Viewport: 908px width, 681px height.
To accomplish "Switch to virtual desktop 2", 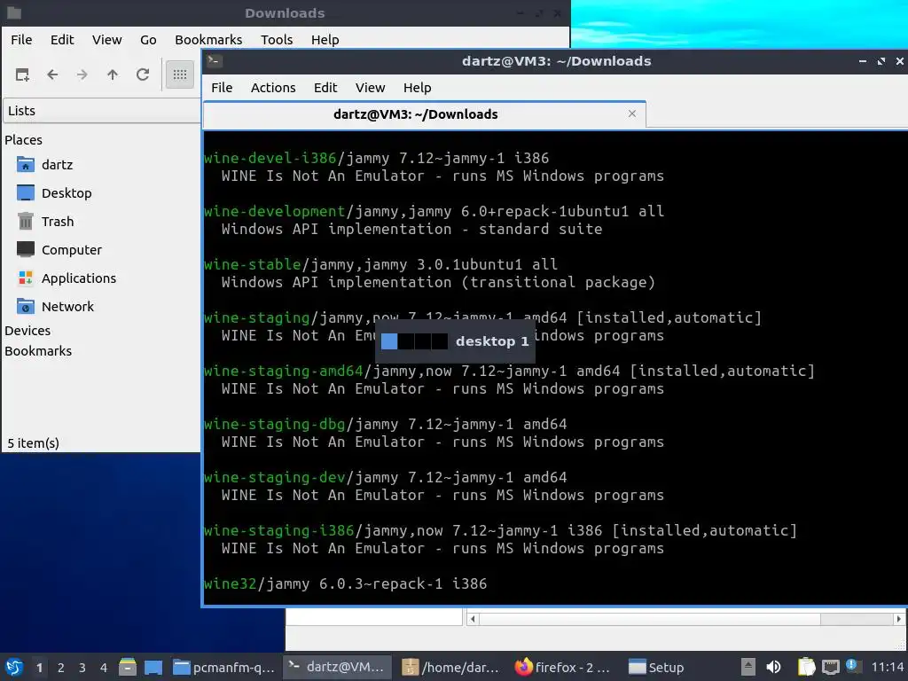I will pos(61,668).
